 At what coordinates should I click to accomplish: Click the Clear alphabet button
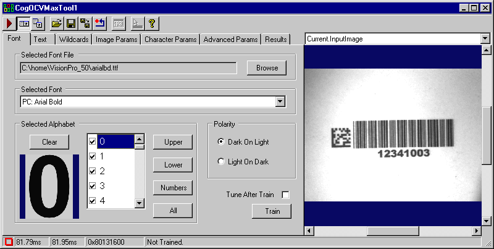point(49,142)
